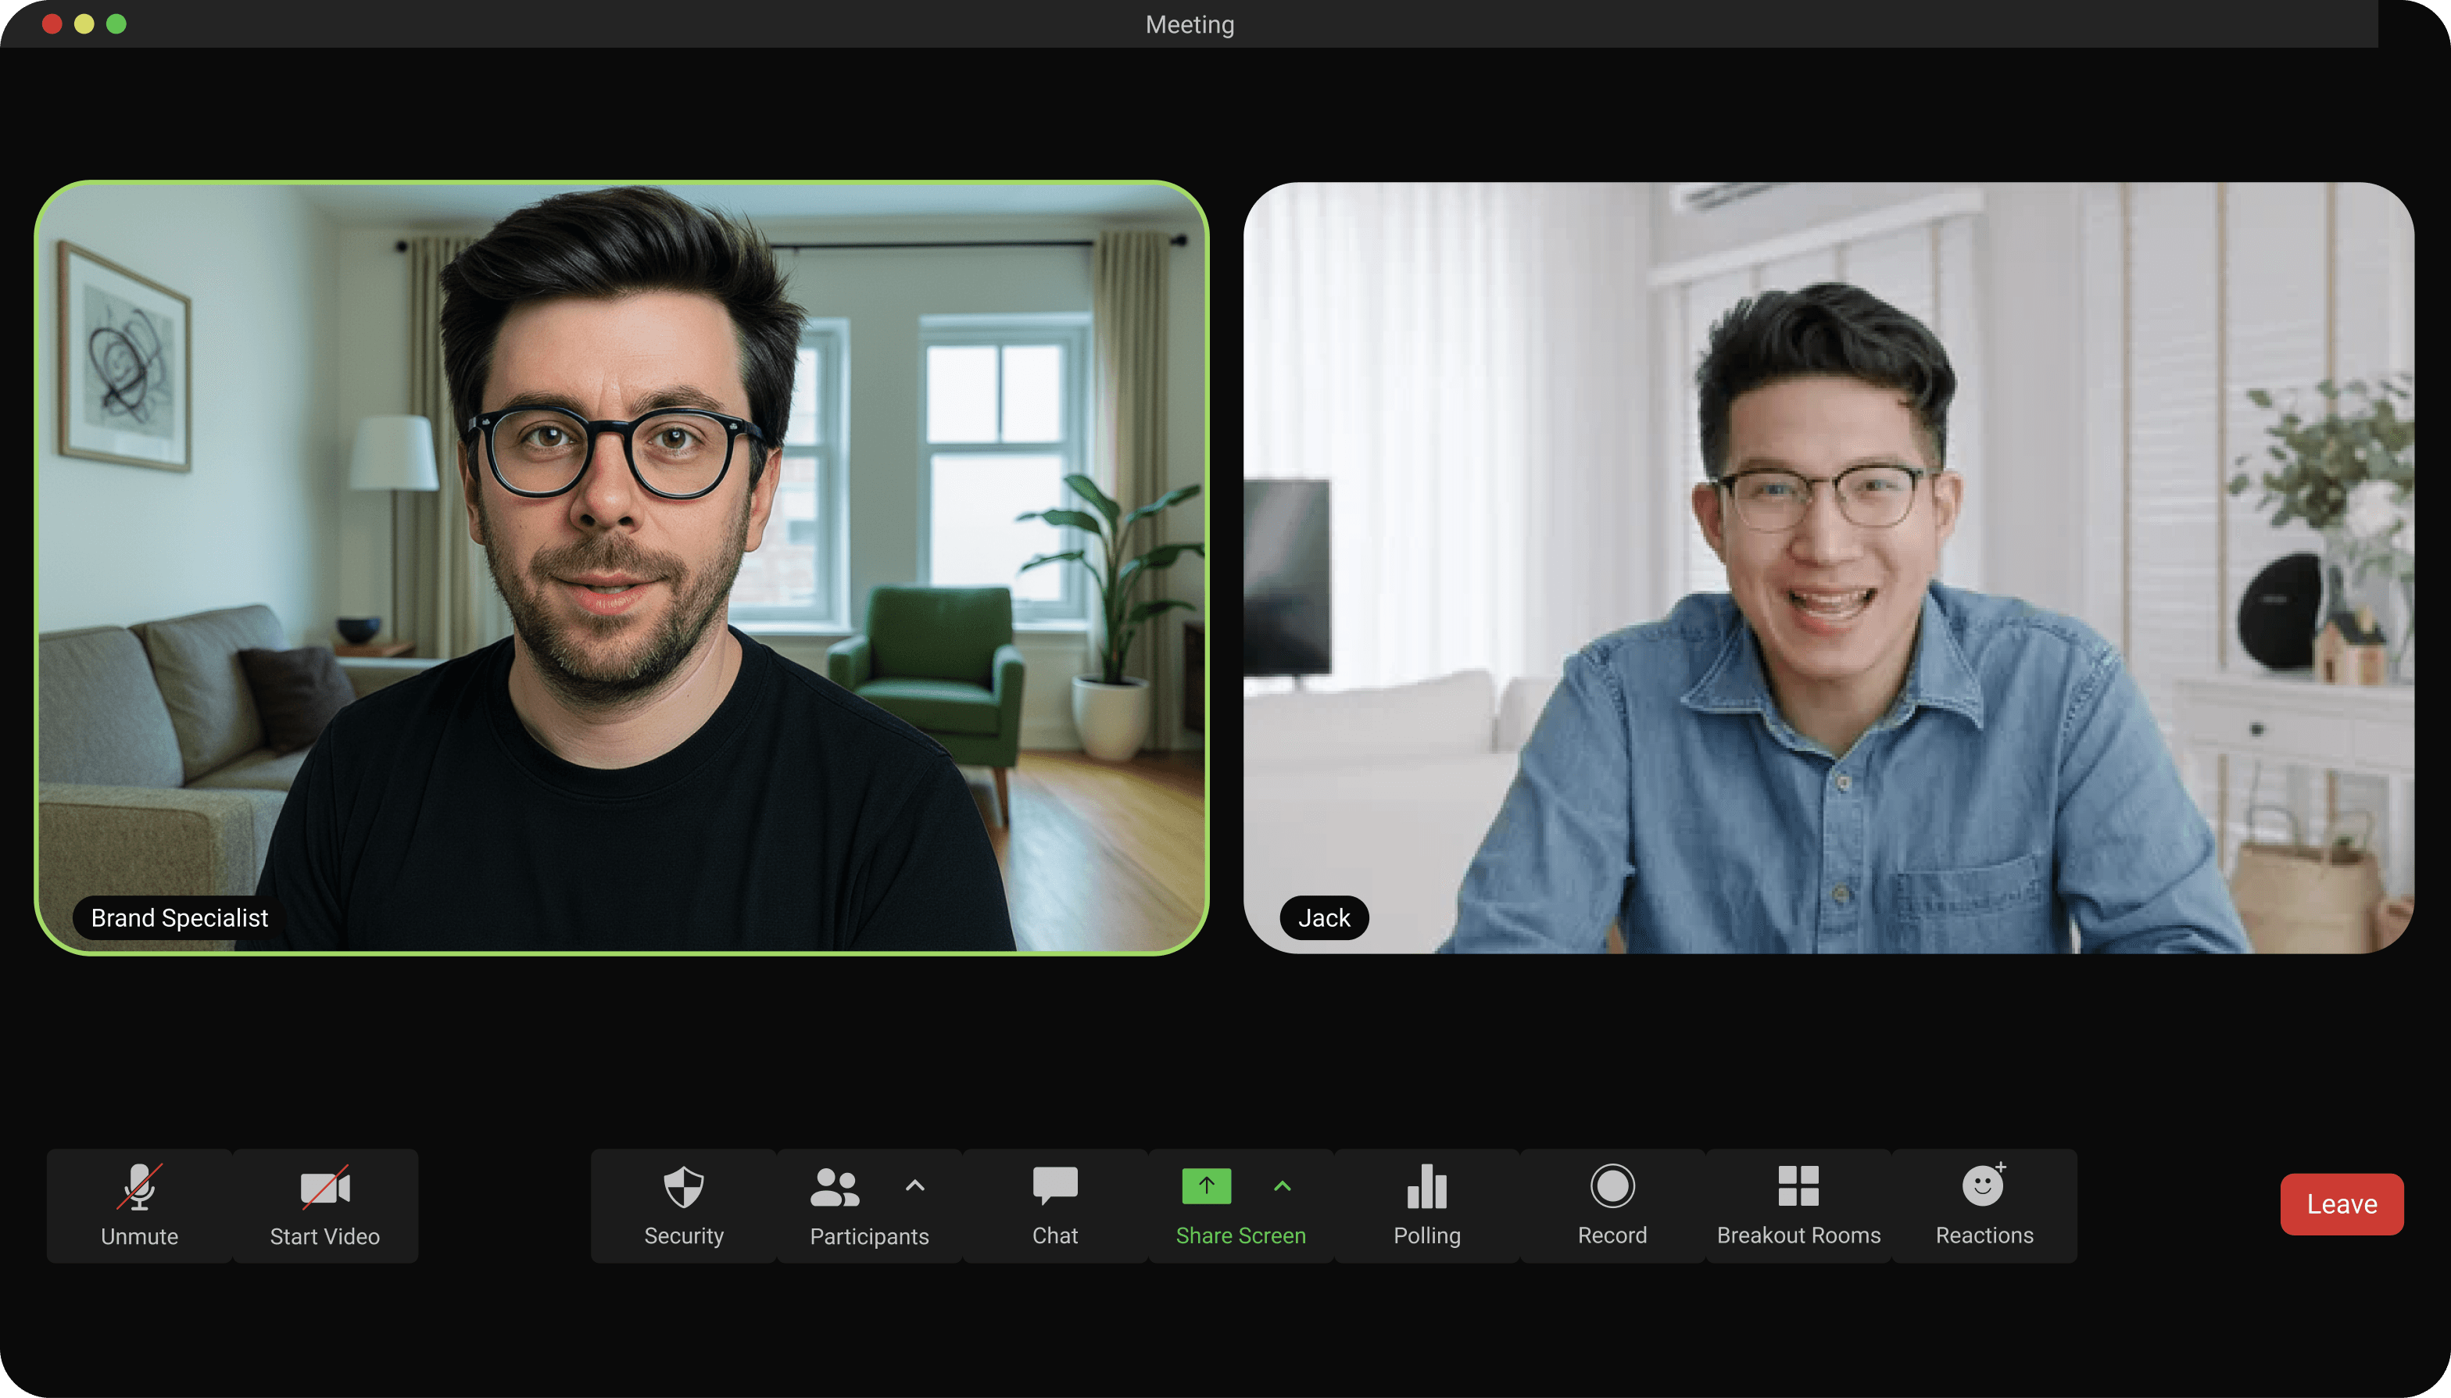This screenshot has height=1398, width=2451.
Task: Select Jack's video tile
Action: 1828,567
